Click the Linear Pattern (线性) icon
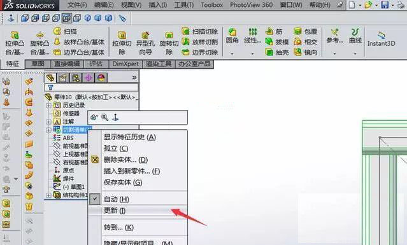Screen dimensions: 407x245 click(252, 32)
